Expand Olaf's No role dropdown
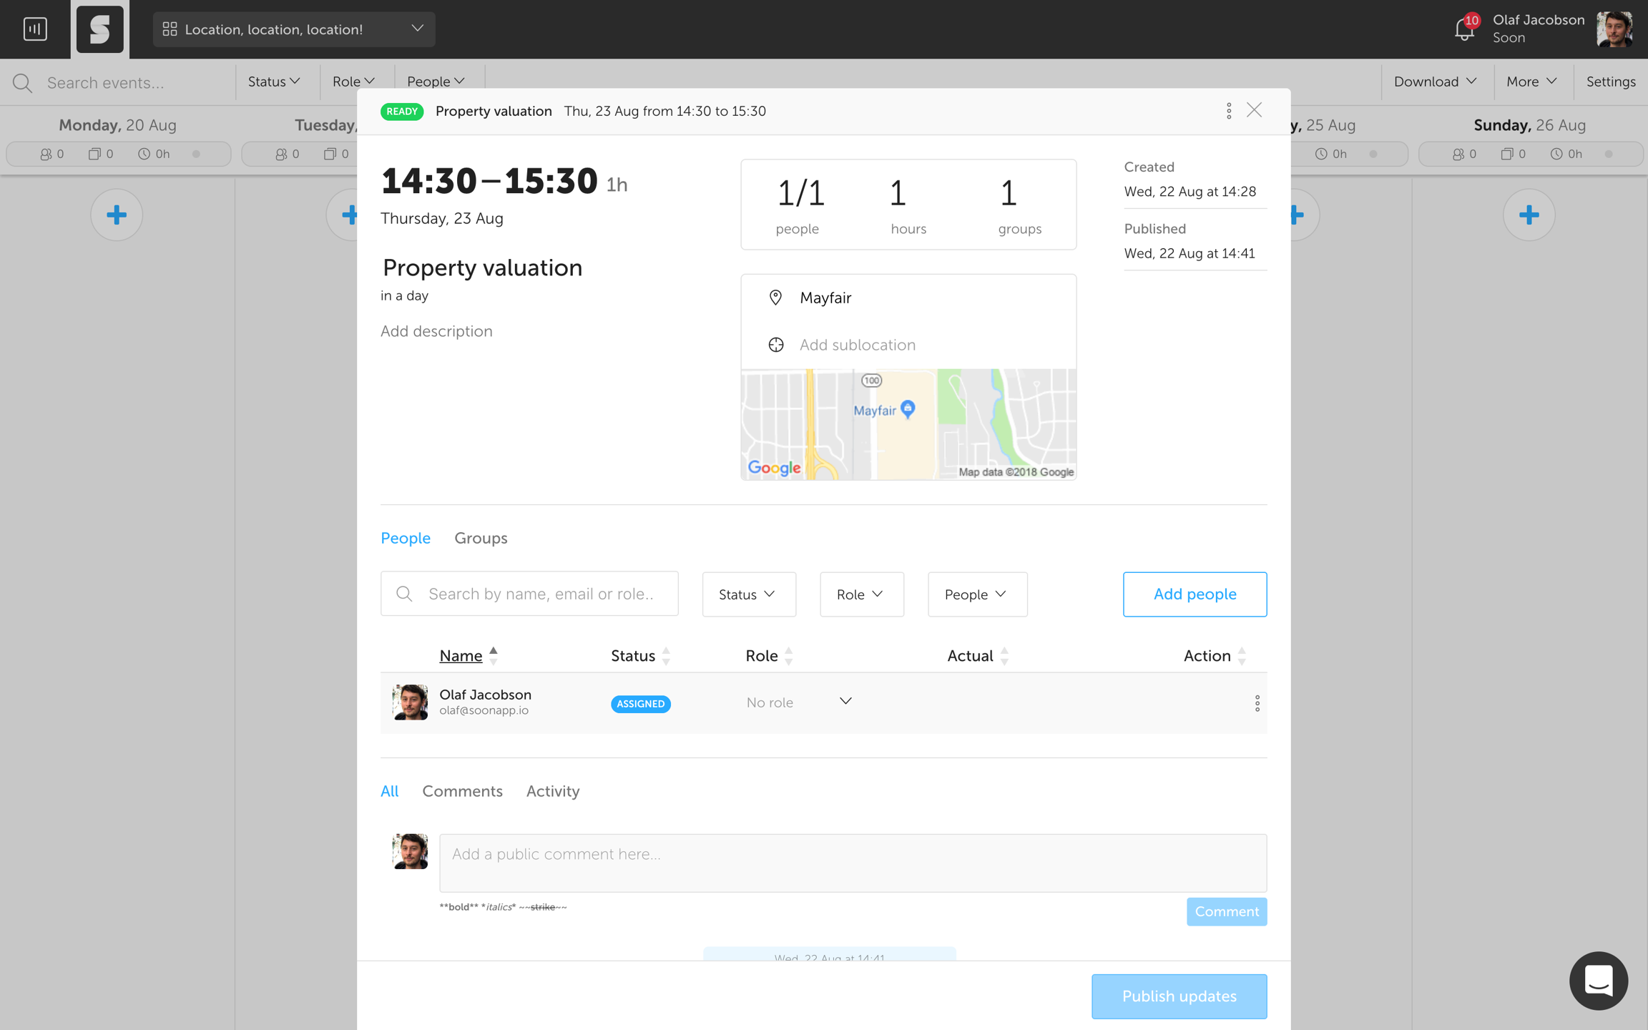The image size is (1648, 1030). click(x=845, y=702)
